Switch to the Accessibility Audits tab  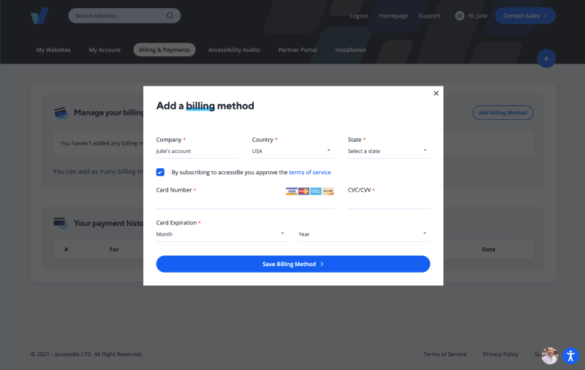pos(234,50)
